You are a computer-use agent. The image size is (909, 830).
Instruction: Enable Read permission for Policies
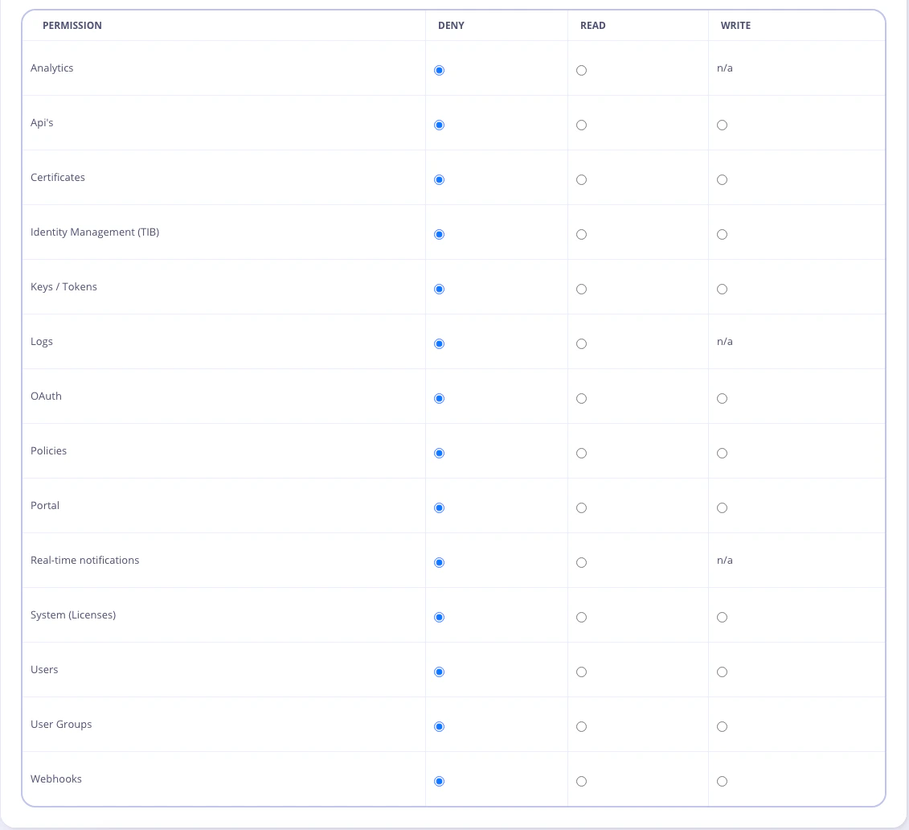[x=581, y=453]
